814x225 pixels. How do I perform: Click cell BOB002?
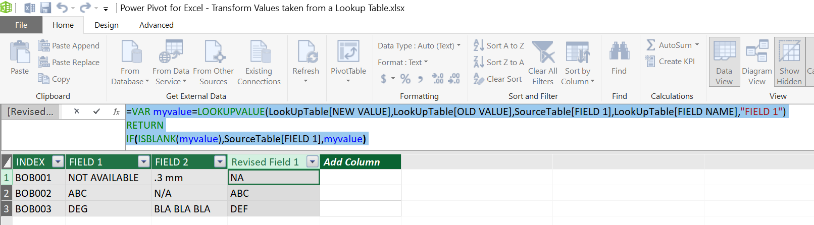click(x=39, y=193)
